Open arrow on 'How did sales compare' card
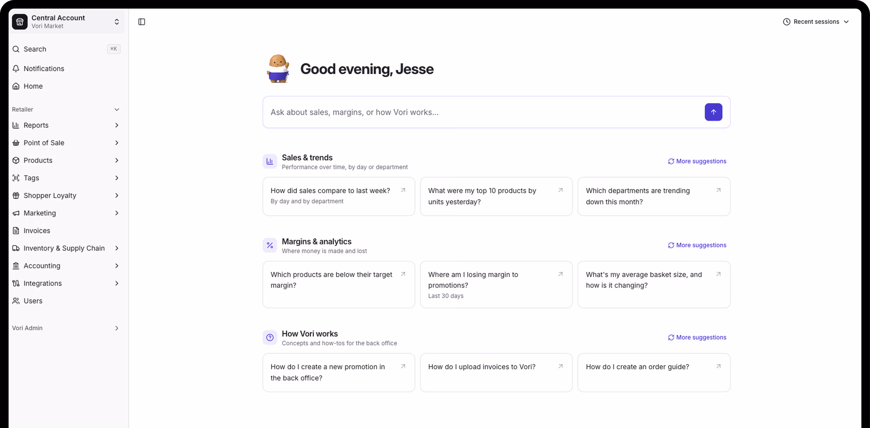 click(403, 190)
